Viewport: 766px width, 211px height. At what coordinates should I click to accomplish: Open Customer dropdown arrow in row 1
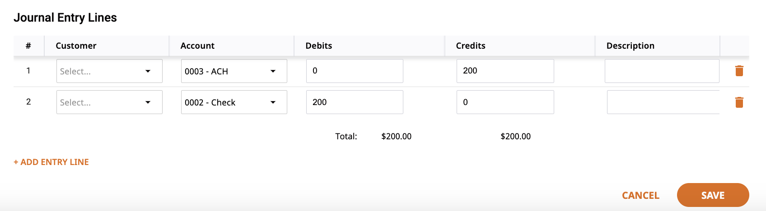pyautogui.click(x=148, y=71)
